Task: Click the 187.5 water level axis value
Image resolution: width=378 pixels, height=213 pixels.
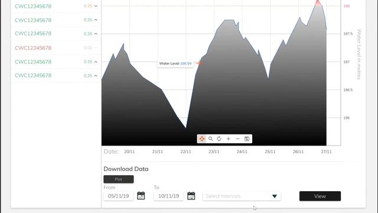Action: point(348,34)
